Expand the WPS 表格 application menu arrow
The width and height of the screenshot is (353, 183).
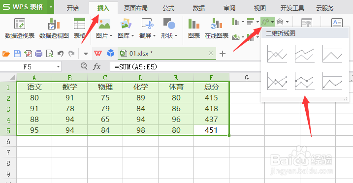(51, 7)
